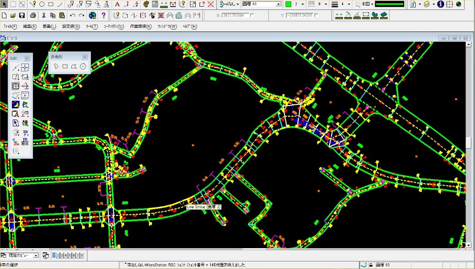Select the circular polygon tool in 多角形 toolbox
The height and width of the screenshot is (269, 475).
click(x=83, y=66)
